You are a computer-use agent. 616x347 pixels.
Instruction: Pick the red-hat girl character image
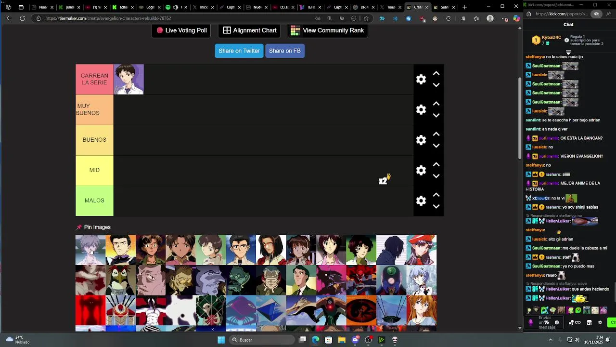pyautogui.click(x=422, y=250)
